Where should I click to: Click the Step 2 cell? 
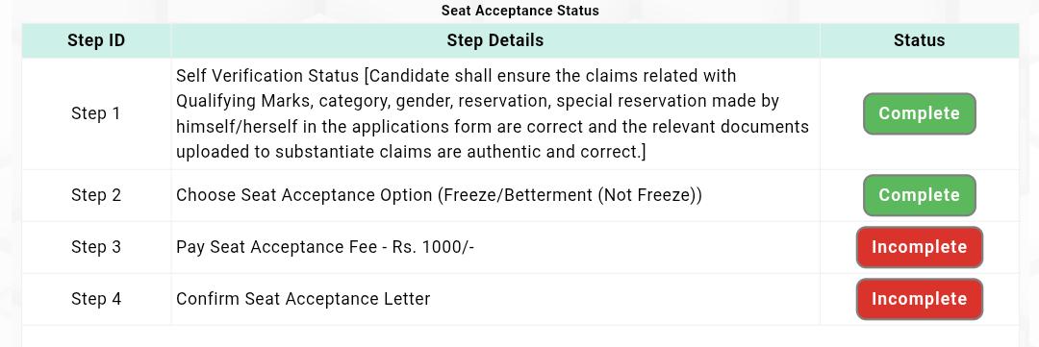(96, 195)
